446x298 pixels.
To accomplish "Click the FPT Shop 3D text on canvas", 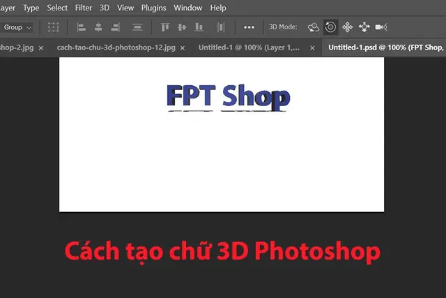I will click(228, 98).
